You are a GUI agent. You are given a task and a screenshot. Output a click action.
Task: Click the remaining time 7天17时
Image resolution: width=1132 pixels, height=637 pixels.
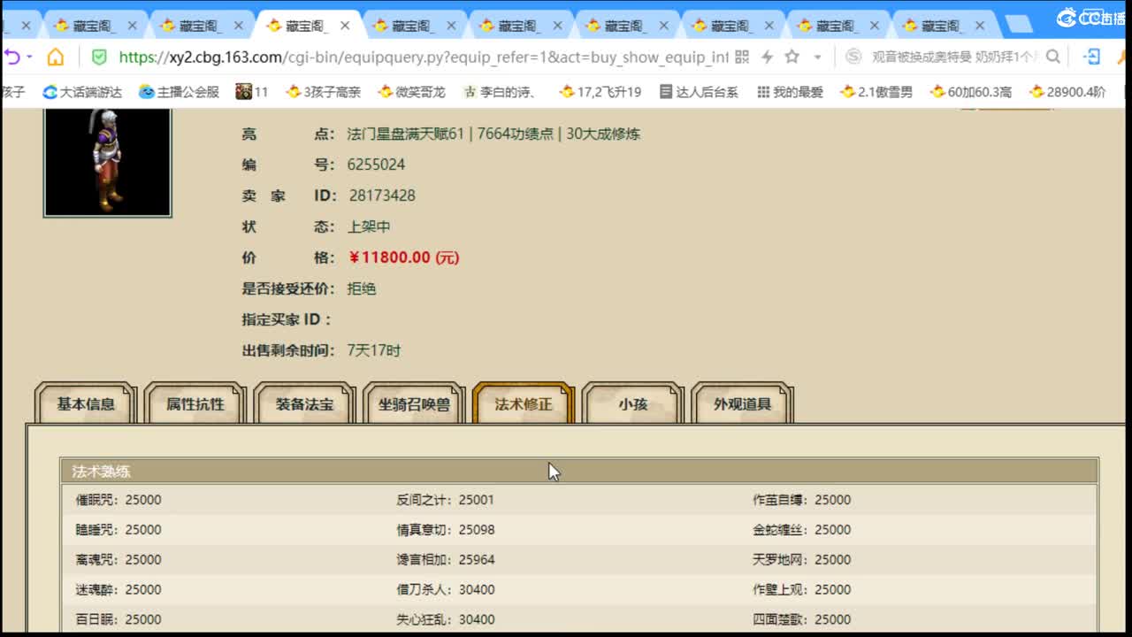coord(374,350)
